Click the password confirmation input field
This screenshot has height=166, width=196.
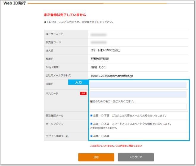pyautogui.click(x=138, y=107)
